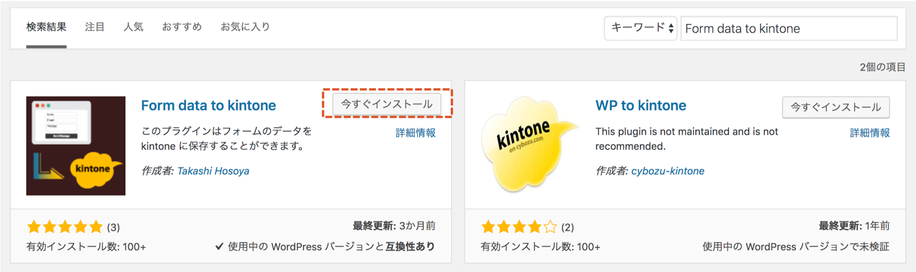The height and width of the screenshot is (272, 916).
Task: Open author Takashi Hosoya's link
Action: (x=213, y=171)
